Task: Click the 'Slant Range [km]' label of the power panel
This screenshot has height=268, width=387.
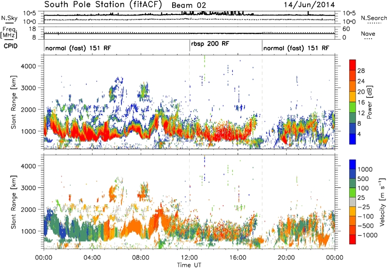Action: tap(14, 102)
